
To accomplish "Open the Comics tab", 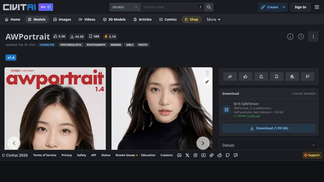I will coord(168,19).
